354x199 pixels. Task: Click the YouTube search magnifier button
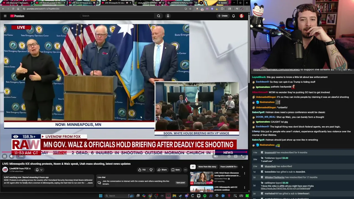pos(158,16)
